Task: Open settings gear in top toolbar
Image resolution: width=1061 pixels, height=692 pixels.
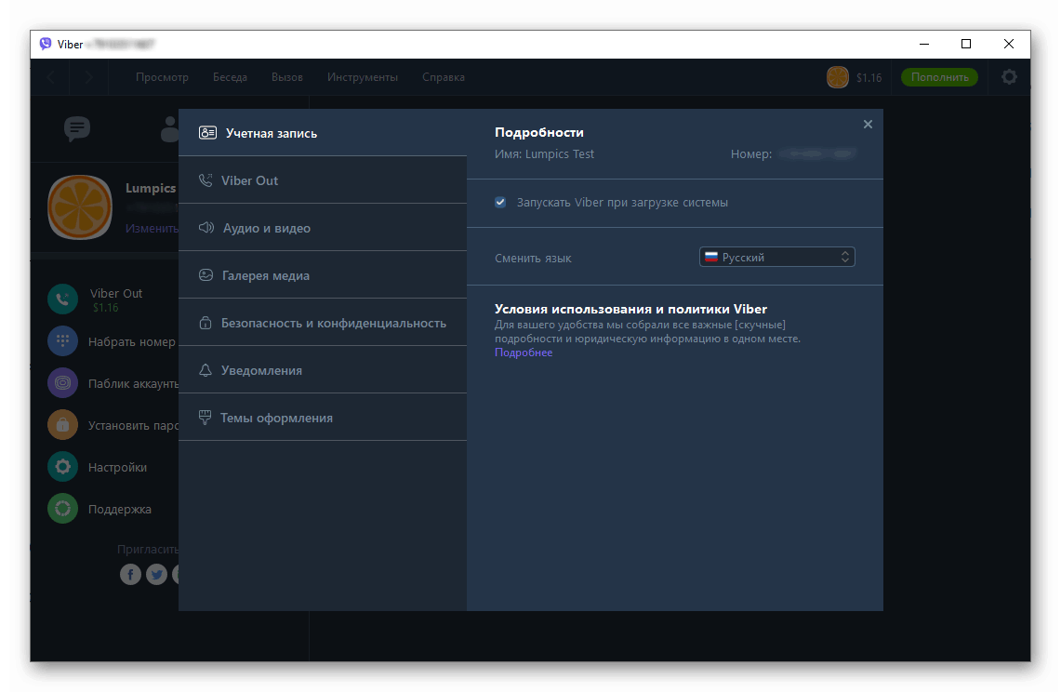Action: [x=1009, y=77]
